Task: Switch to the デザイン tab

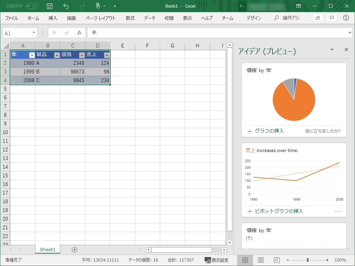Action: [254, 18]
